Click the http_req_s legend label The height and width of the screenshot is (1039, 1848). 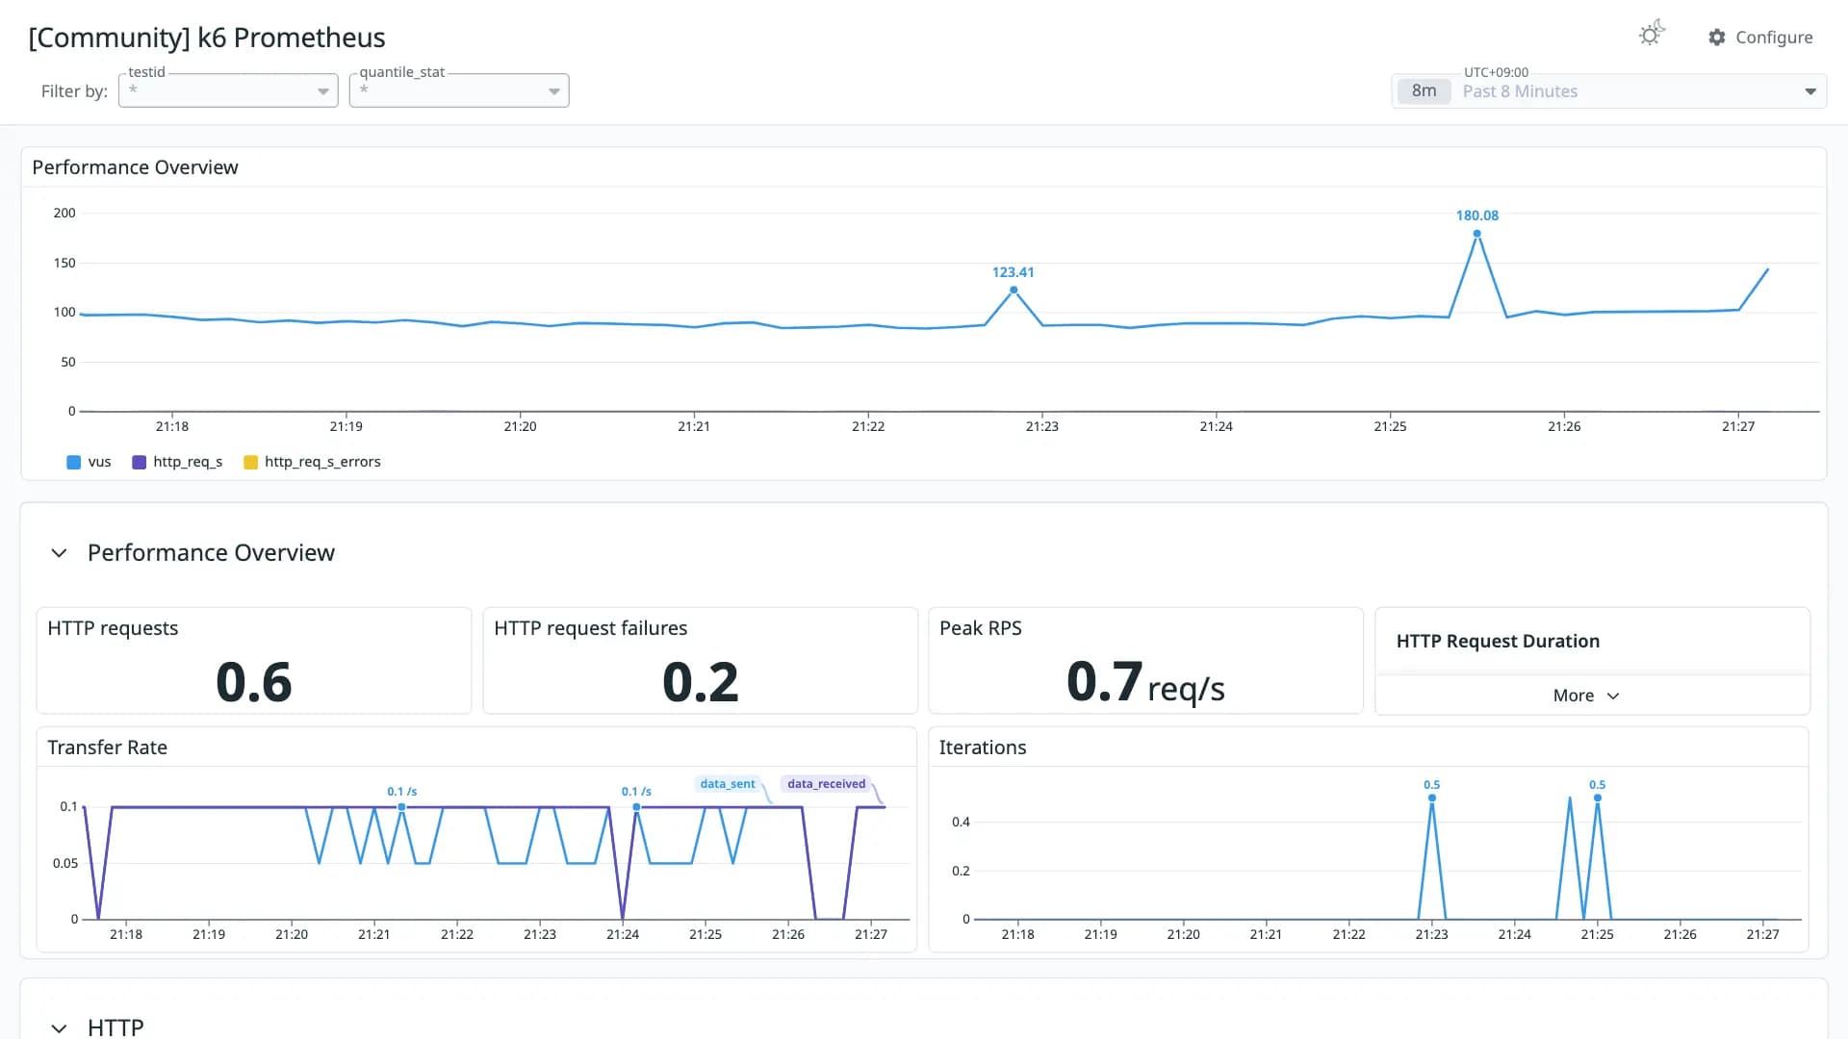pyautogui.click(x=188, y=462)
